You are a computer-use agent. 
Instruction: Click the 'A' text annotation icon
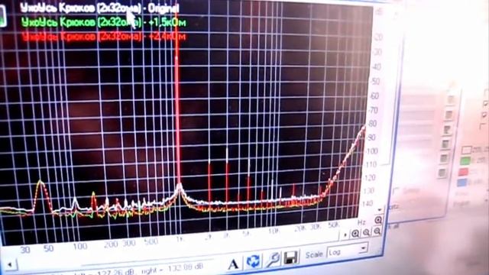(233, 264)
